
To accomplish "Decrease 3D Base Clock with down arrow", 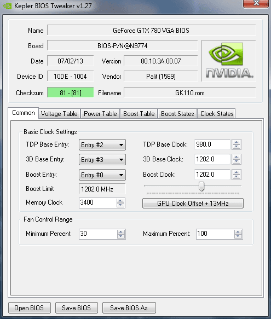I will [237, 162].
